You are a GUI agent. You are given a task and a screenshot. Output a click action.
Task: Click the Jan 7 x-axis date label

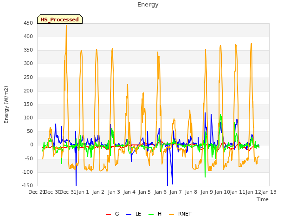point(176,192)
